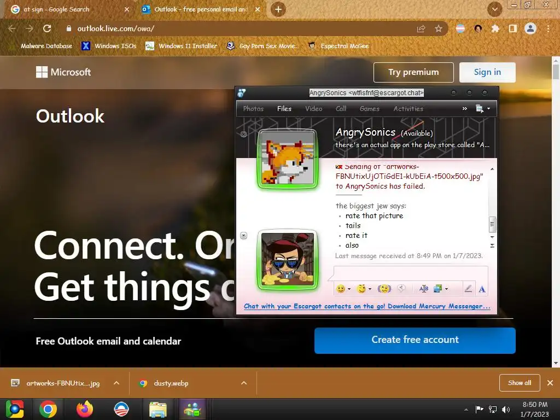Expand the overflow chevrons in the Messenger toolbar
This screenshot has height=420, width=560.
[465, 109]
